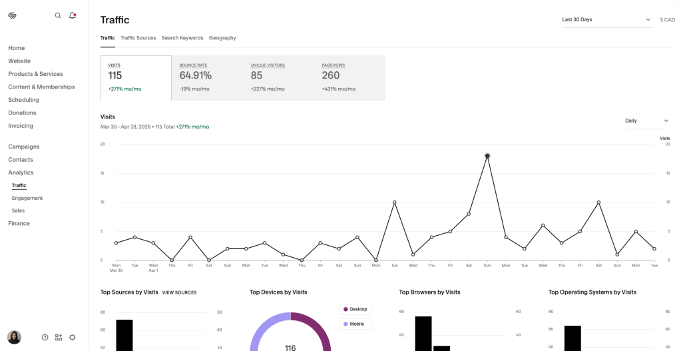Image resolution: width=681 pixels, height=351 pixels.
Task: Open the Geography tab
Action: click(222, 38)
